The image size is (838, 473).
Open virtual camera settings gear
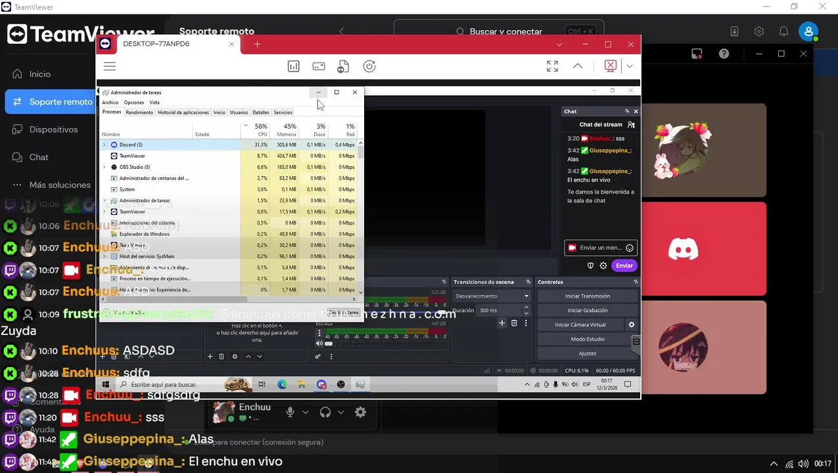click(x=632, y=325)
